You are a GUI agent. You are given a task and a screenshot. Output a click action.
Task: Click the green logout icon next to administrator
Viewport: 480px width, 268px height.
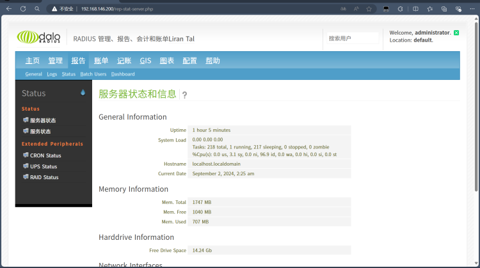(456, 33)
